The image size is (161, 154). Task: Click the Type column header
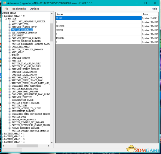tap(150, 14)
